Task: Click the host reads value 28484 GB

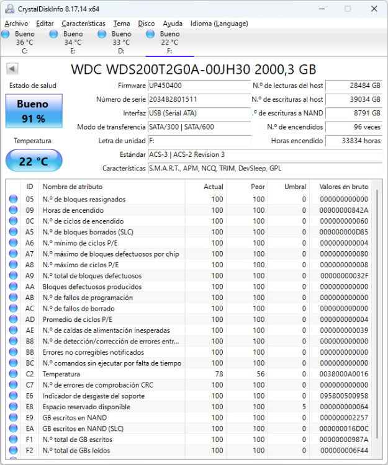Action: 354,86
